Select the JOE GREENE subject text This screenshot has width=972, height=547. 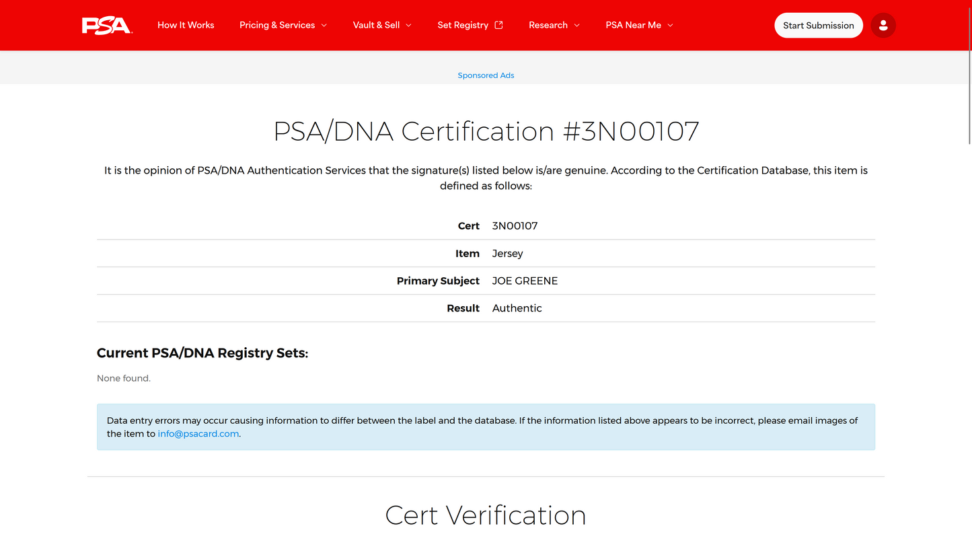tap(525, 281)
